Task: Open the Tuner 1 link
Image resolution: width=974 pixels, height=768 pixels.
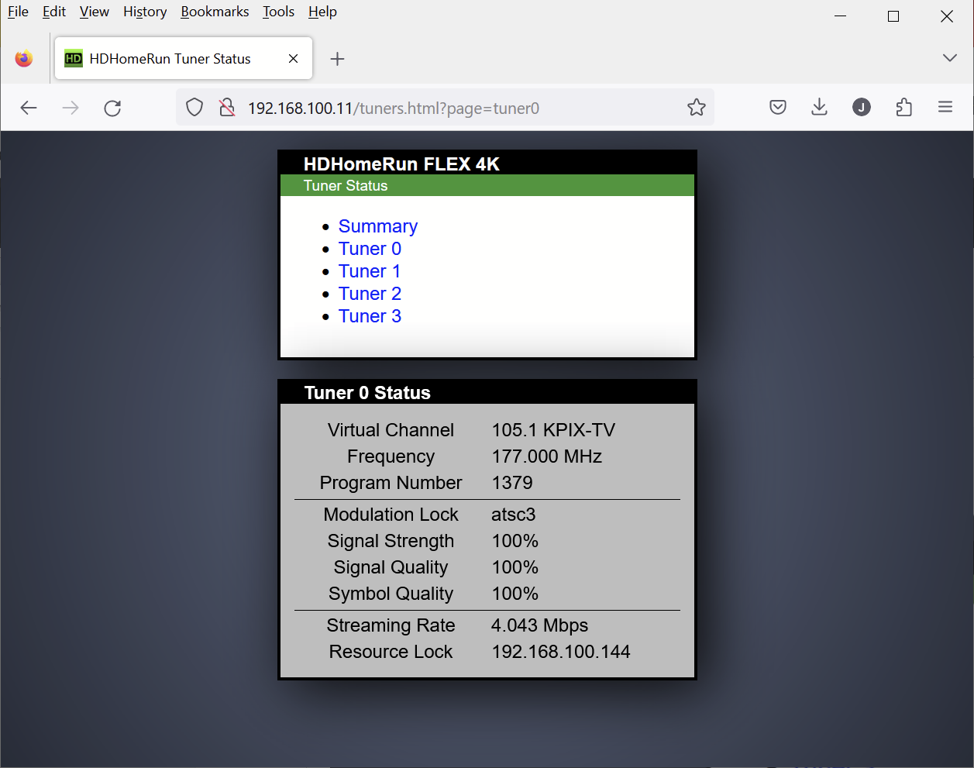Action: 370,271
